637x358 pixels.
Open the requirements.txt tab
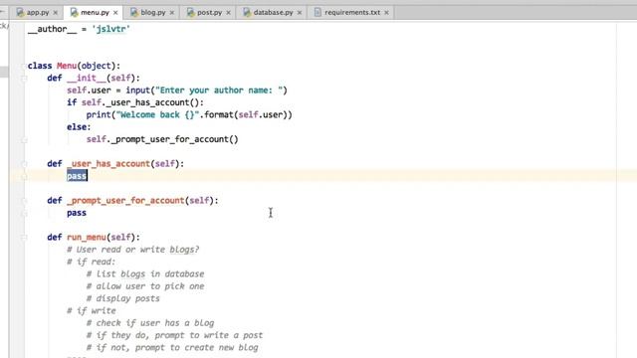coord(352,13)
